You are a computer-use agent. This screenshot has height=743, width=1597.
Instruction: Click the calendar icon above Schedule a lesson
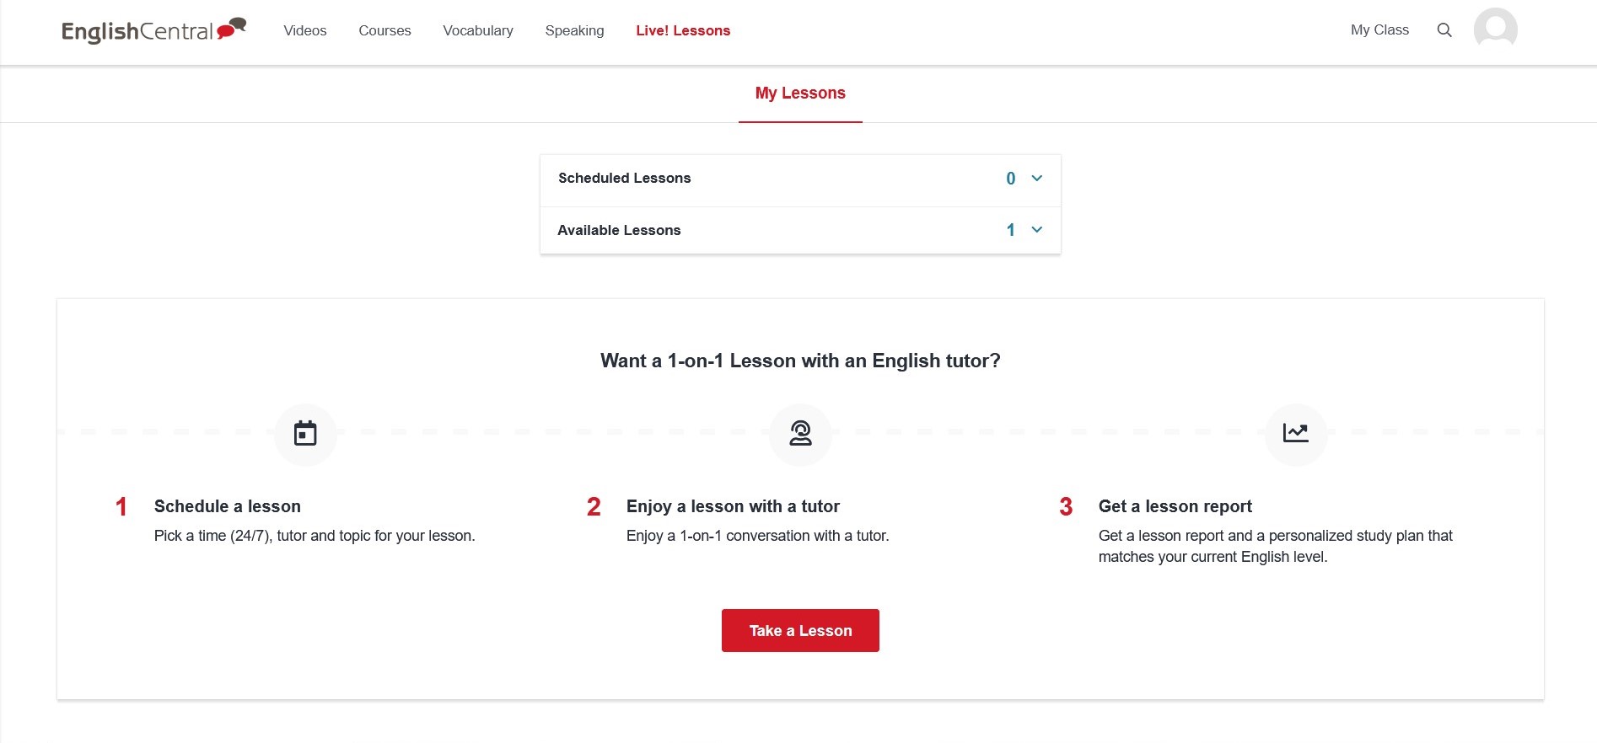(x=304, y=434)
